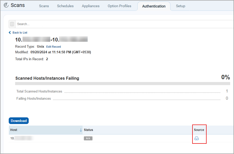Click the Qualys logo icon

(x=6, y=5)
